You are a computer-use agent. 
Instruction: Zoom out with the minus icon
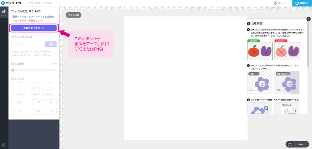295,144
